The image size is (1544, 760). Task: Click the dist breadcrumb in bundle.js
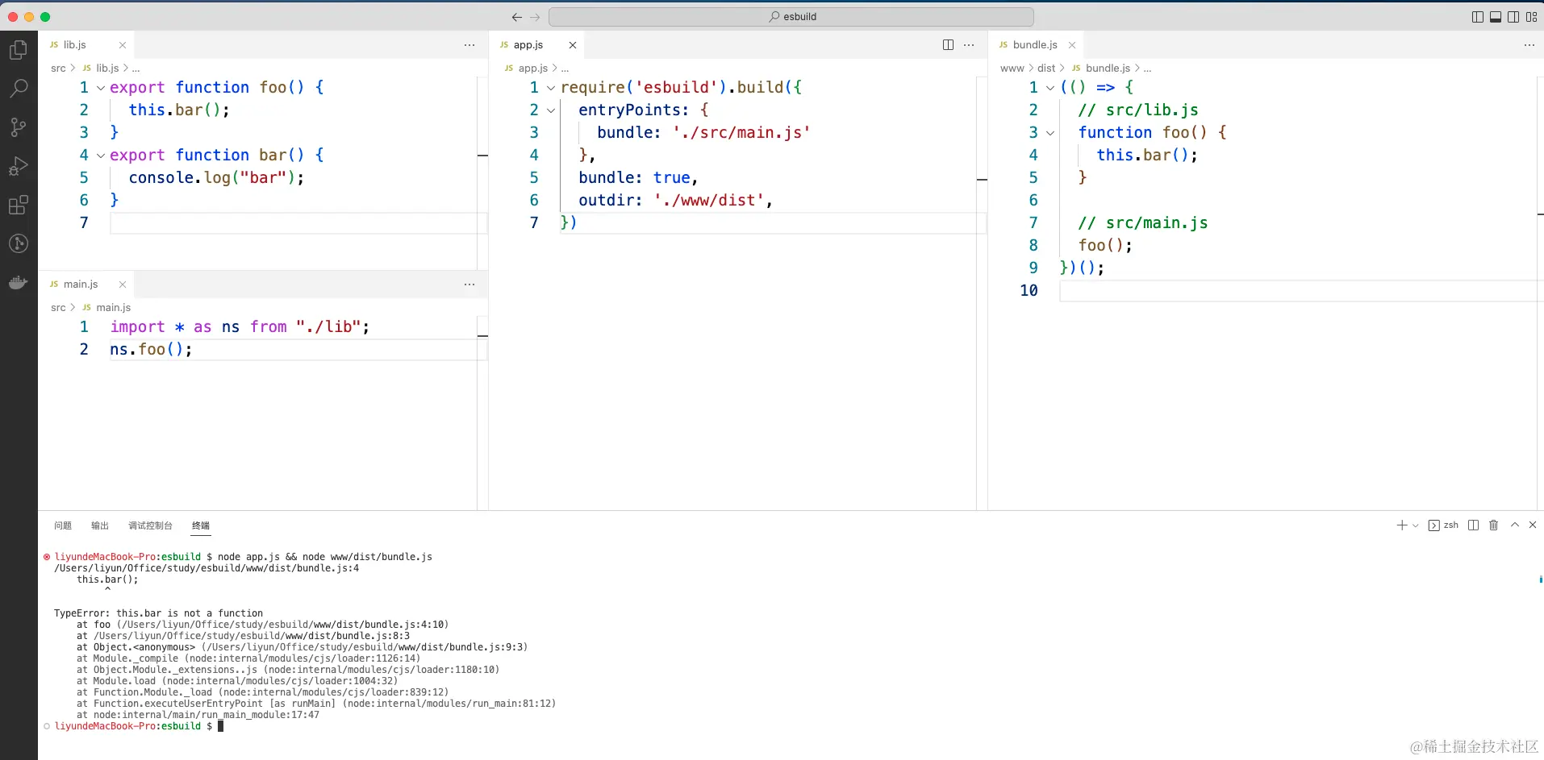pyautogui.click(x=1045, y=69)
